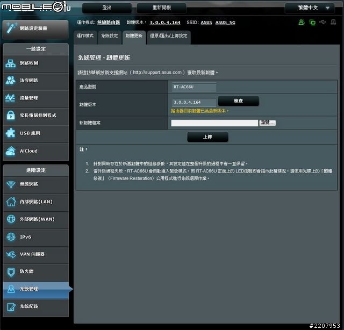Open 家長電腦控制程式 parental control lock icon
This screenshot has height=330, width=344.
[x=11, y=116]
